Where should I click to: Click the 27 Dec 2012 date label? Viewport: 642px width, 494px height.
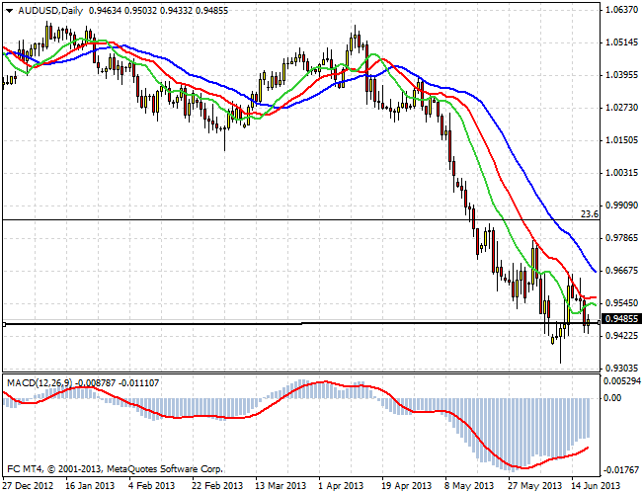[28, 486]
